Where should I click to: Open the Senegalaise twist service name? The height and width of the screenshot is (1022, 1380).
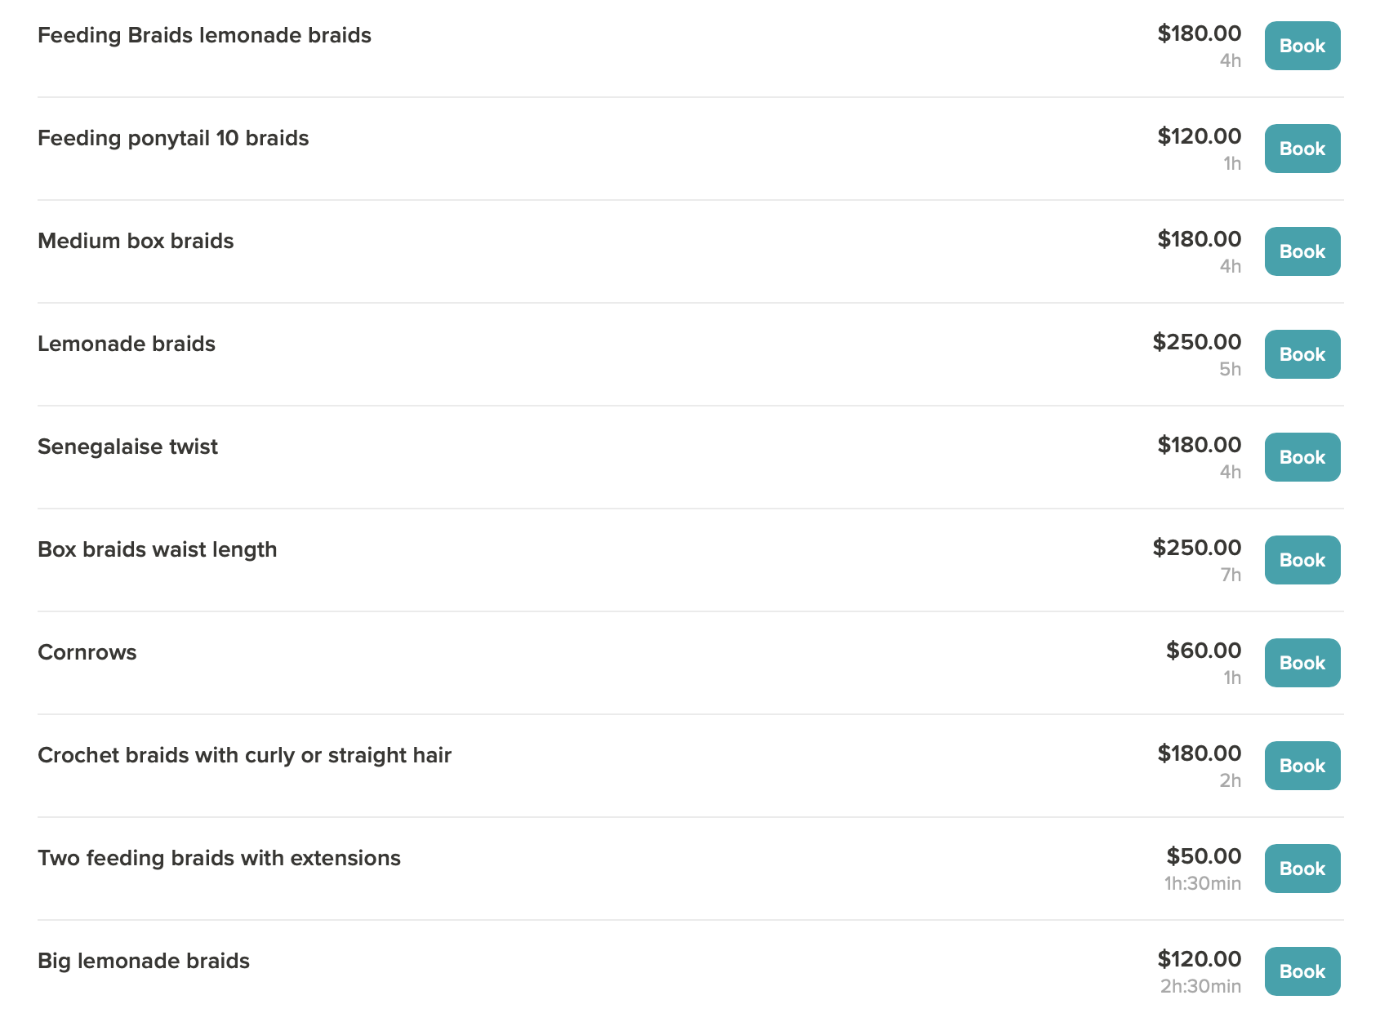pos(127,447)
